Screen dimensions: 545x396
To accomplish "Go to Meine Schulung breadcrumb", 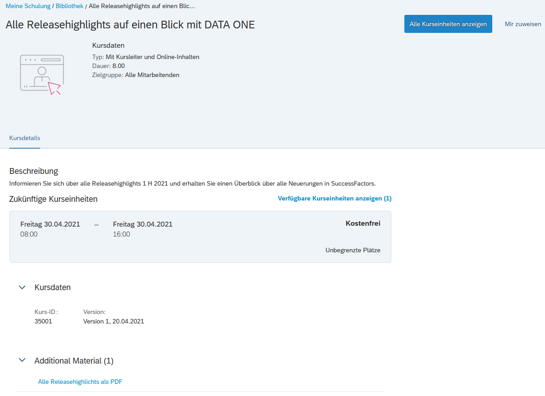I will pos(28,6).
